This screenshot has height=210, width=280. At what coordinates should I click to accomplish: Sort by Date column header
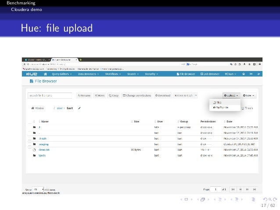pos(229,121)
